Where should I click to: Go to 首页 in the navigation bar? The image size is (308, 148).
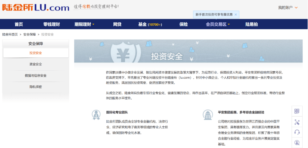19,24
